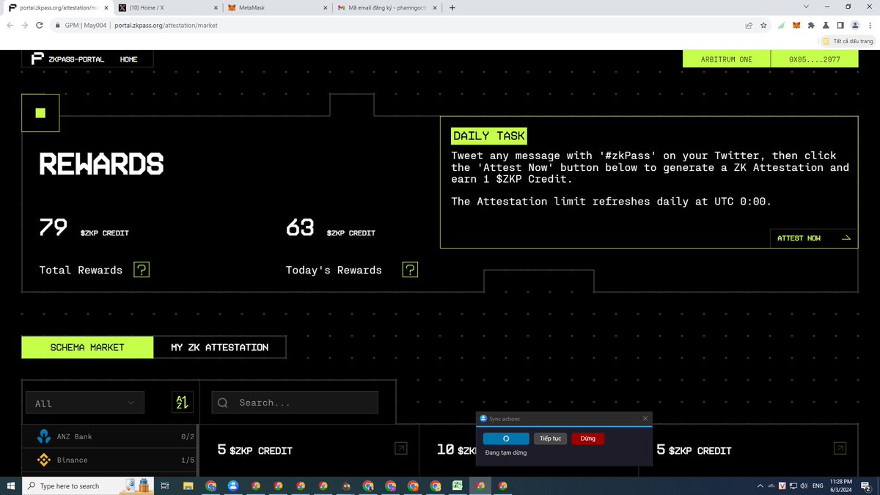Click the MetaMask fox extension icon
The image size is (880, 495).
point(796,25)
